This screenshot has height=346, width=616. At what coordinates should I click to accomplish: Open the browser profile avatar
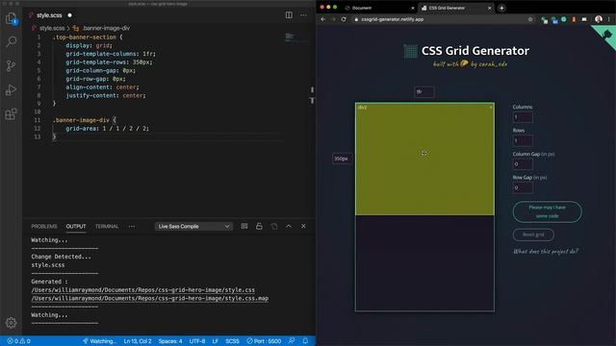(x=599, y=19)
